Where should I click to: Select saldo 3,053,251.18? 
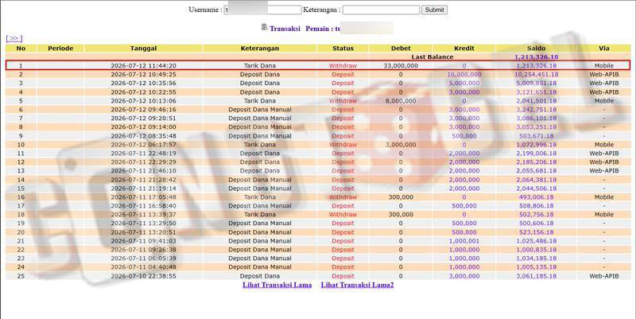click(x=536, y=127)
